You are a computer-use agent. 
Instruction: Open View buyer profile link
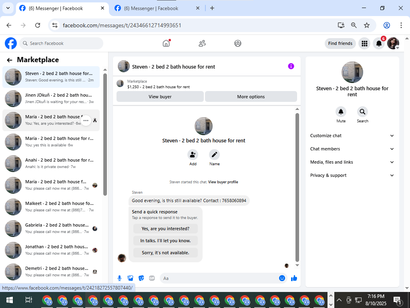point(223,182)
